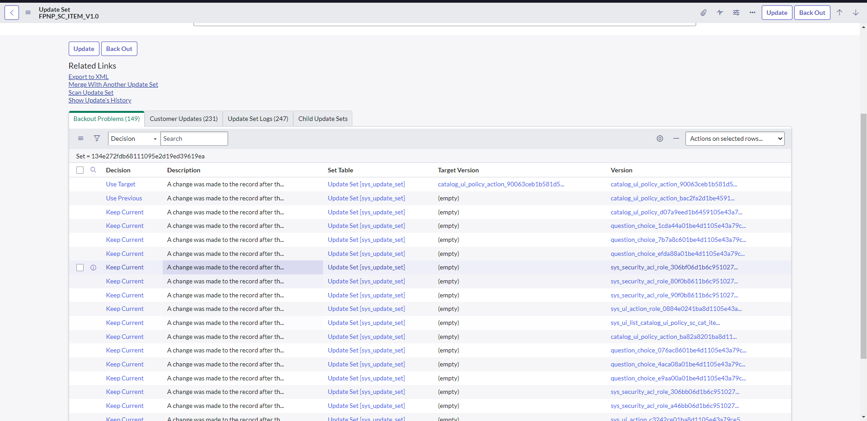Open version sys_security_acl_role_80f0b861 link
This screenshot has width=867, height=421.
click(x=675, y=281)
